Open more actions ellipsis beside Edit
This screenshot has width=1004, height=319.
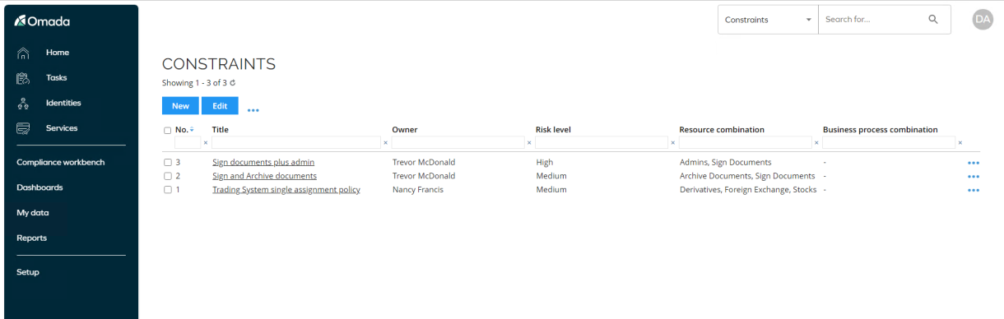253,109
